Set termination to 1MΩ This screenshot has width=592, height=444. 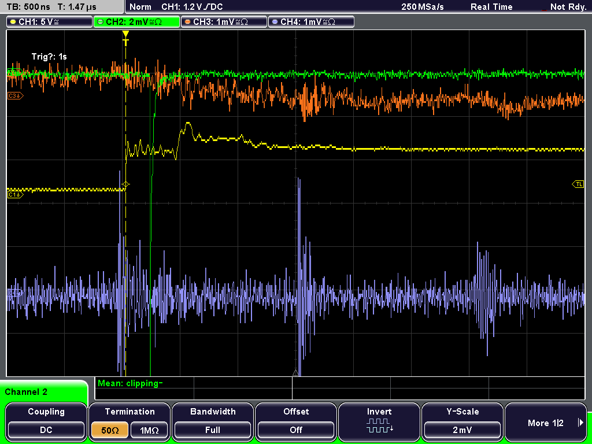(x=149, y=430)
